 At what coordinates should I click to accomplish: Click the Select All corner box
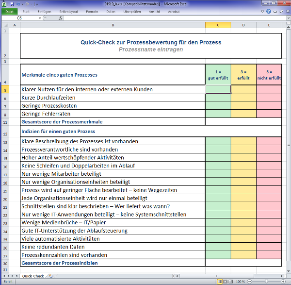click(4, 25)
